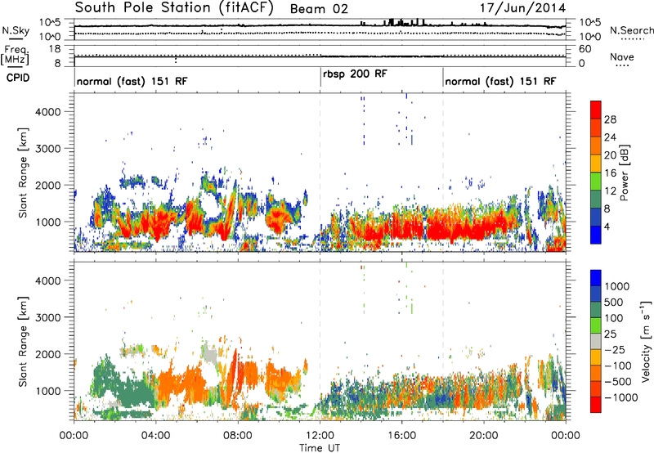
Task: Click the '16:00' time axis tick label
Action: tap(401, 436)
